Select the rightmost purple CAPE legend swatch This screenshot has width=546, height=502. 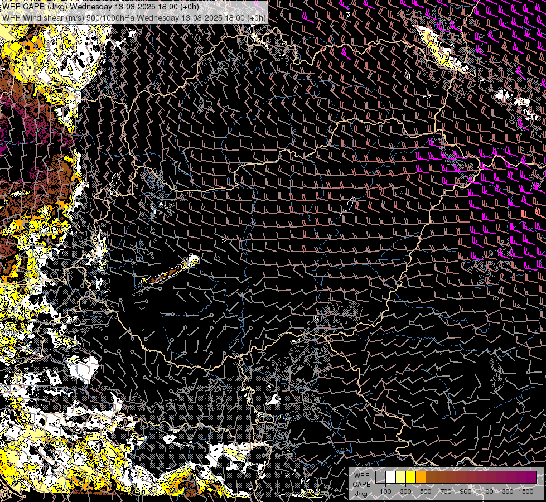[x=531, y=477]
